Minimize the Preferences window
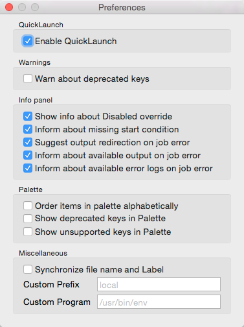Viewport: 244px width, 327px height. click(x=22, y=7)
